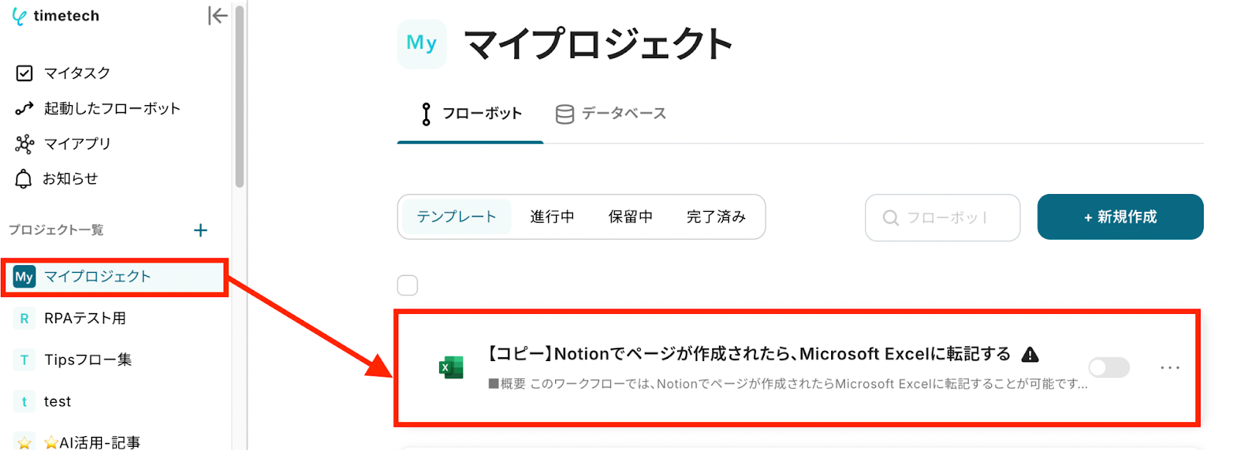Open the RPAテスト用 project
Screen dimensions: 1237x450
click(x=84, y=319)
